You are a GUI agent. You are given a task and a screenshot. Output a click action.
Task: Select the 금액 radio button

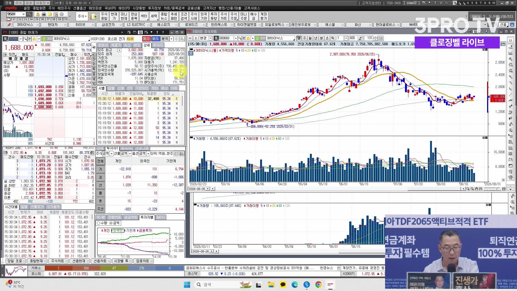111,223
